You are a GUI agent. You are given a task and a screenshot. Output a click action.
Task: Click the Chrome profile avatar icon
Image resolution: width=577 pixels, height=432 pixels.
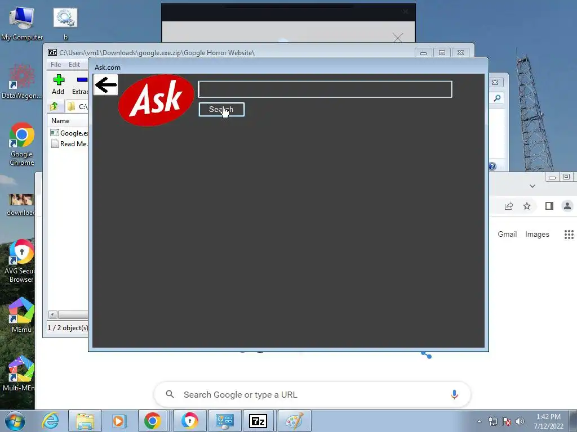pyautogui.click(x=567, y=206)
